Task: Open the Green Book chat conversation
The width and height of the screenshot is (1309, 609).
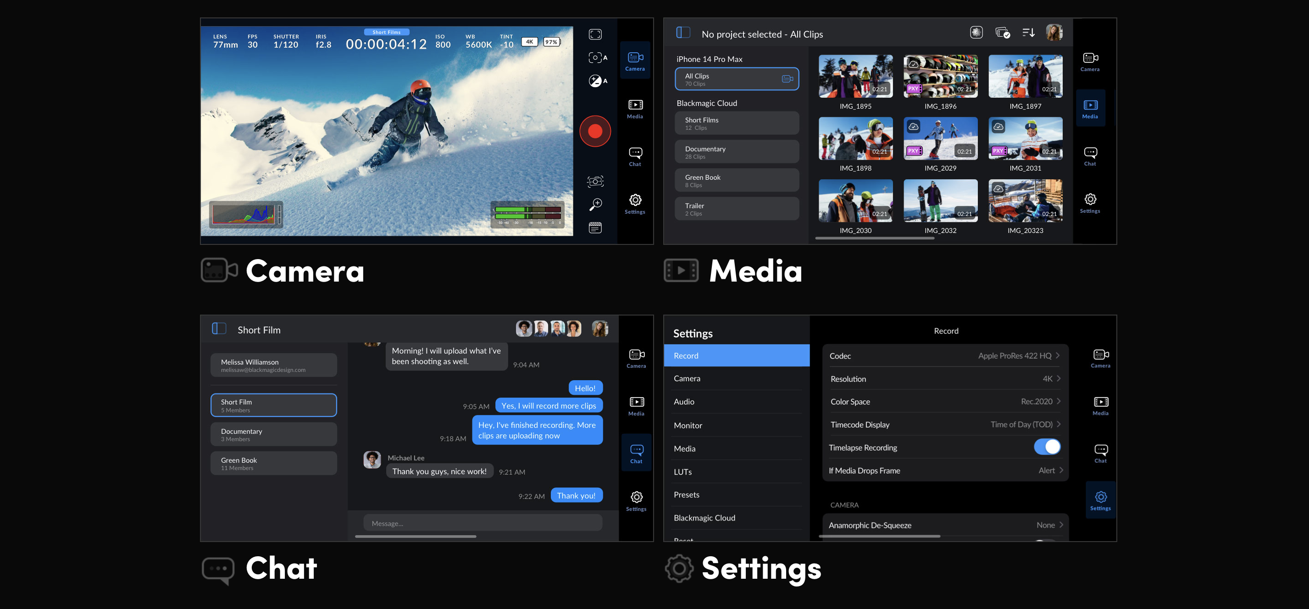Action: [273, 463]
